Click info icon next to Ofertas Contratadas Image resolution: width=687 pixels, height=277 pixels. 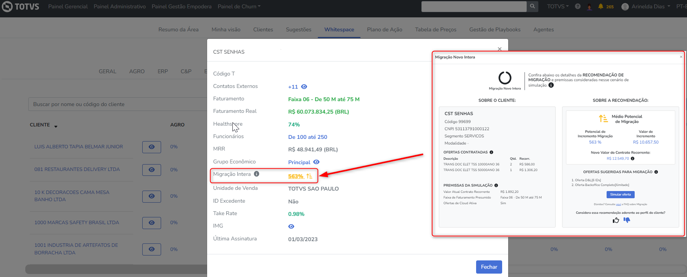tap(491, 152)
